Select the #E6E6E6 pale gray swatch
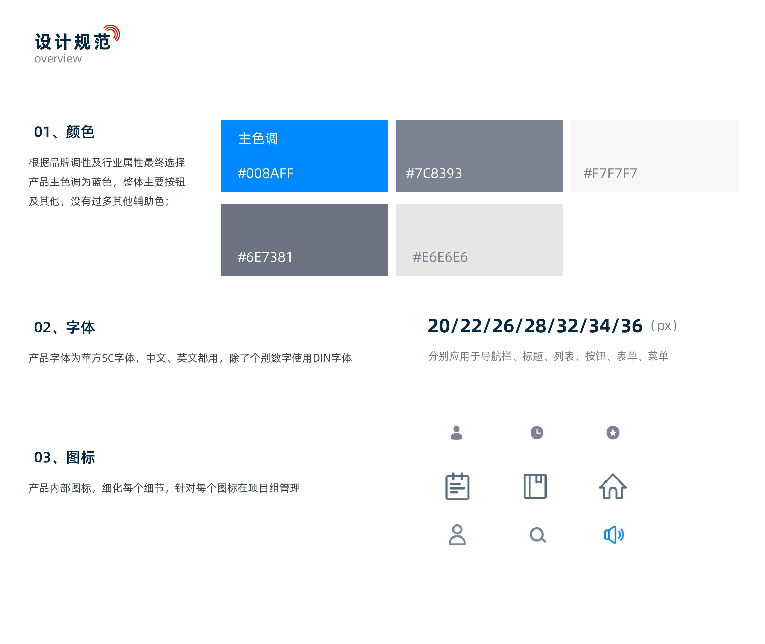 point(479,240)
